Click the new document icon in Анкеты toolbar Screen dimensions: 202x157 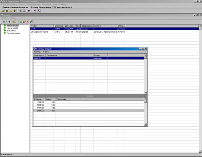21,22
